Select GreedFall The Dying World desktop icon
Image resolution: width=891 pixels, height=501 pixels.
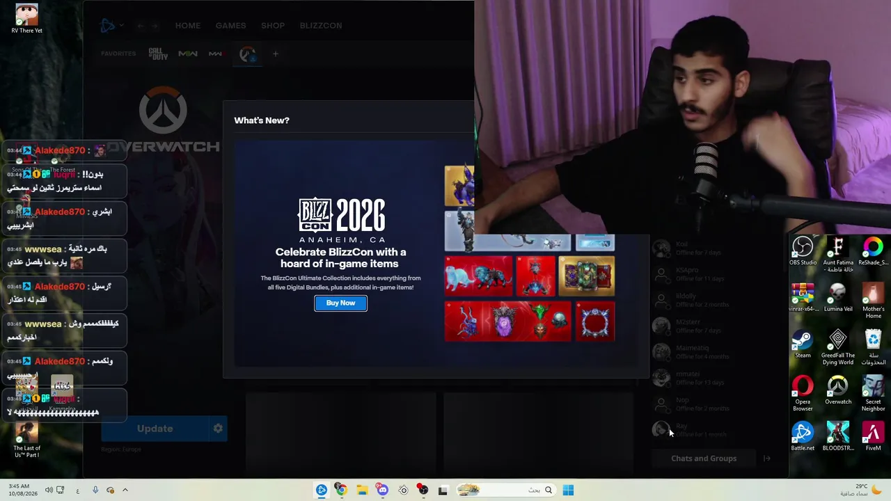(x=838, y=347)
